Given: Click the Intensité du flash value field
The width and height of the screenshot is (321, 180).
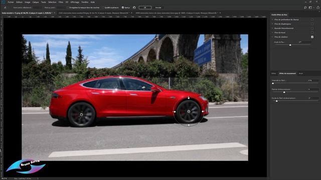Looking at the screenshot, I should pyautogui.click(x=313, y=80).
